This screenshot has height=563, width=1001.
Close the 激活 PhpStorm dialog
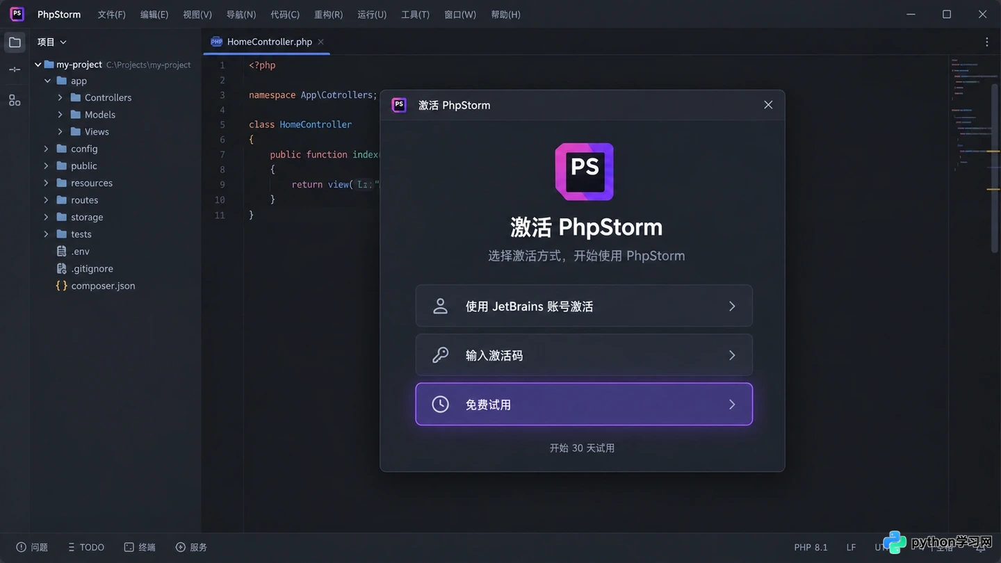pos(768,105)
